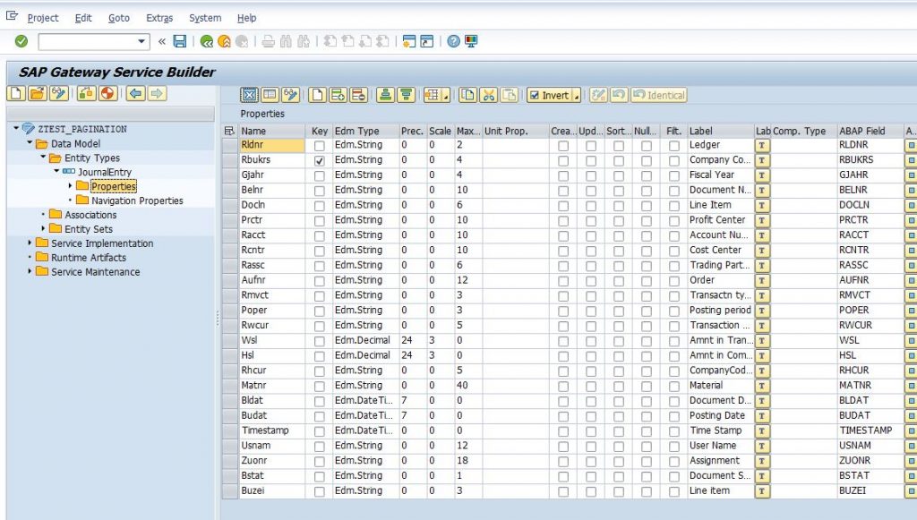The height and width of the screenshot is (520, 917).
Task: Click the green Enter checkmark icon
Action: 21,41
